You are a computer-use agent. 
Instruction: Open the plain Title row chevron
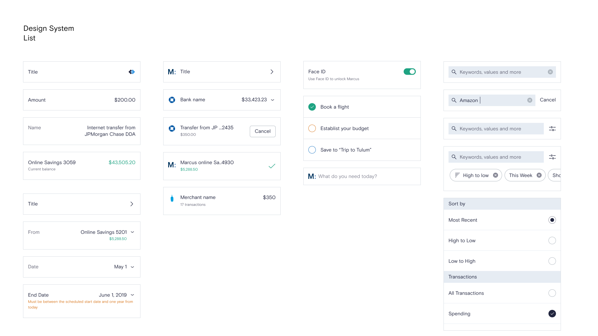pos(132,204)
